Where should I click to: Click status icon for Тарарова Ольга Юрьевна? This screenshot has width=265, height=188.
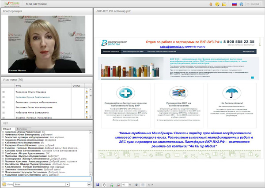[87, 92]
